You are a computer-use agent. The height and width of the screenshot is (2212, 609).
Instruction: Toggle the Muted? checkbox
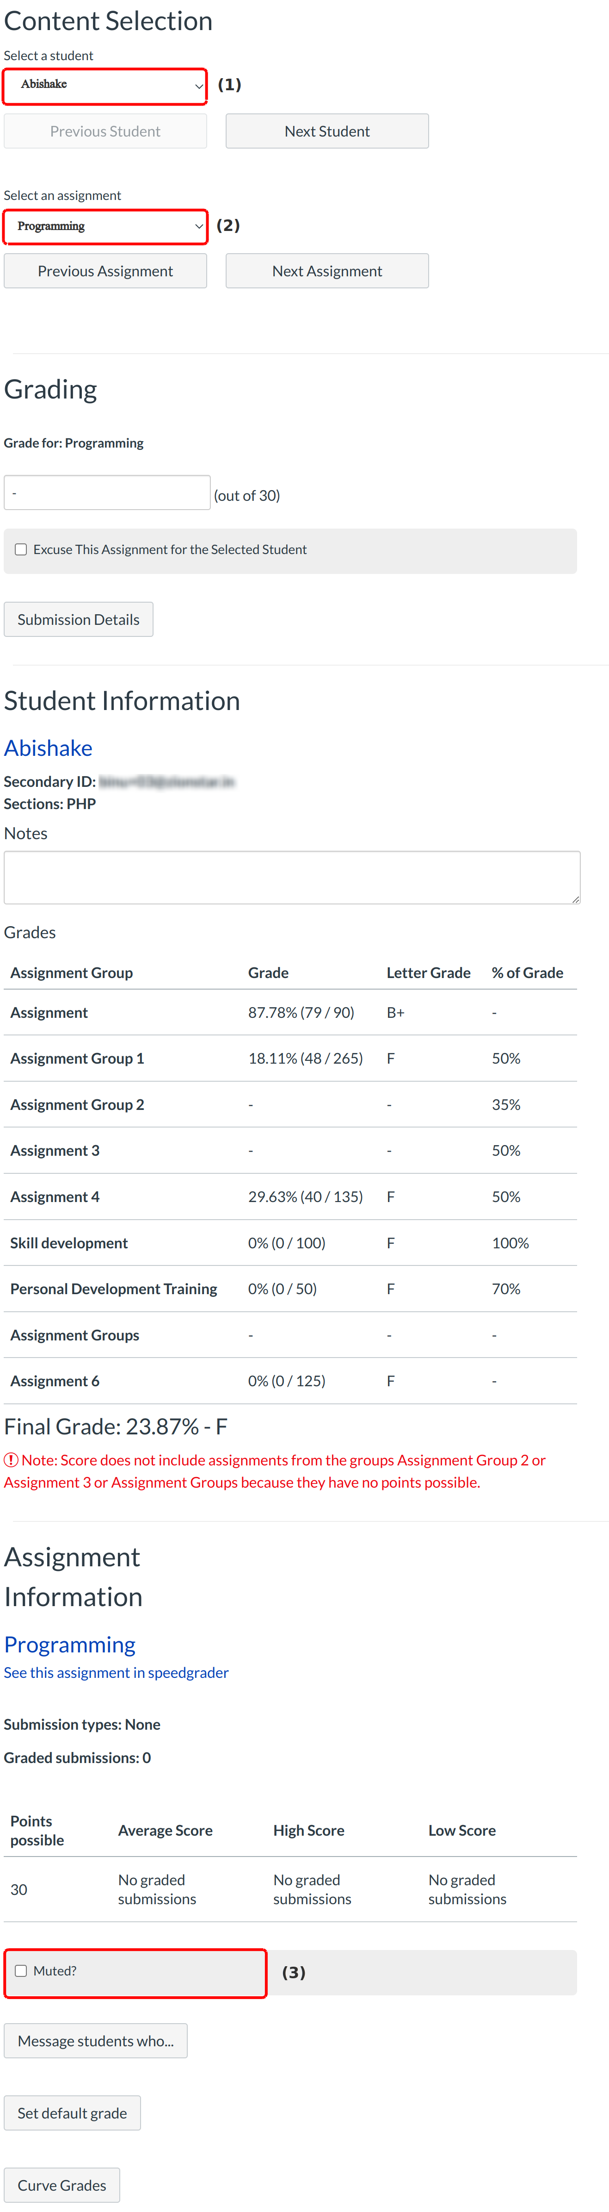[21, 1972]
